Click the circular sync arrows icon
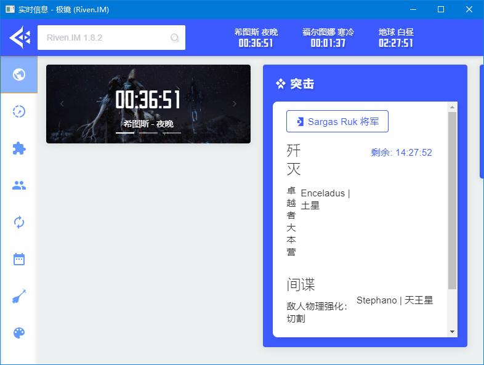This screenshot has height=365, width=484. click(19, 222)
